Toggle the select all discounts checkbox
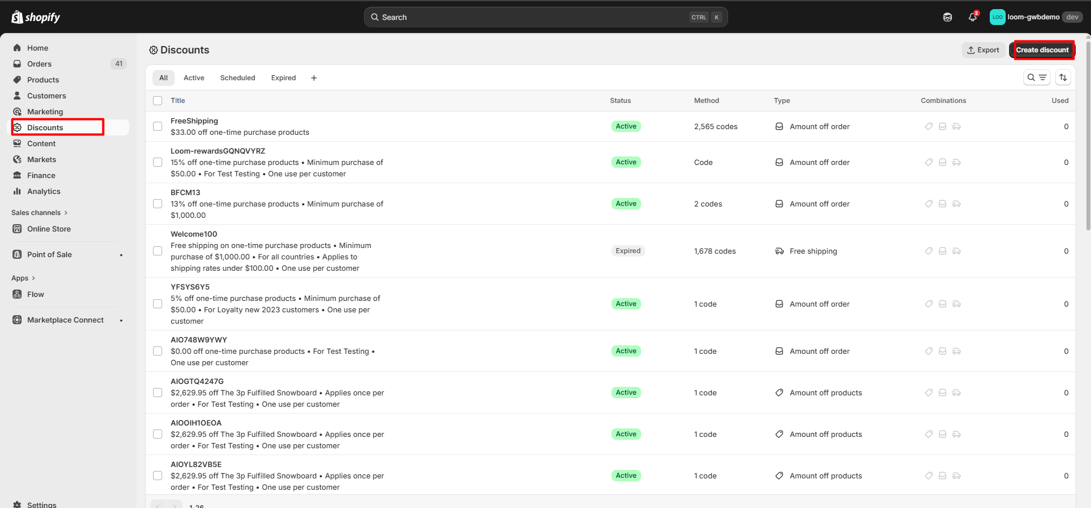 158,101
